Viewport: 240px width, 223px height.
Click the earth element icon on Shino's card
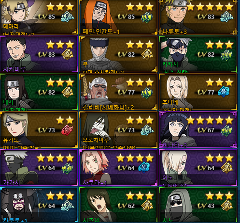(227, 206)
